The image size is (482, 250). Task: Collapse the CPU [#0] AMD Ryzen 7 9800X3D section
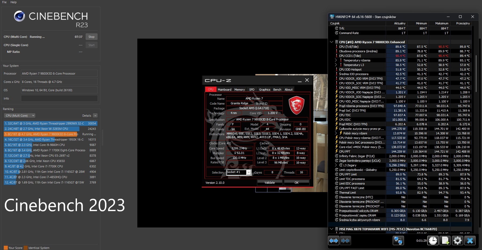[x=332, y=42]
